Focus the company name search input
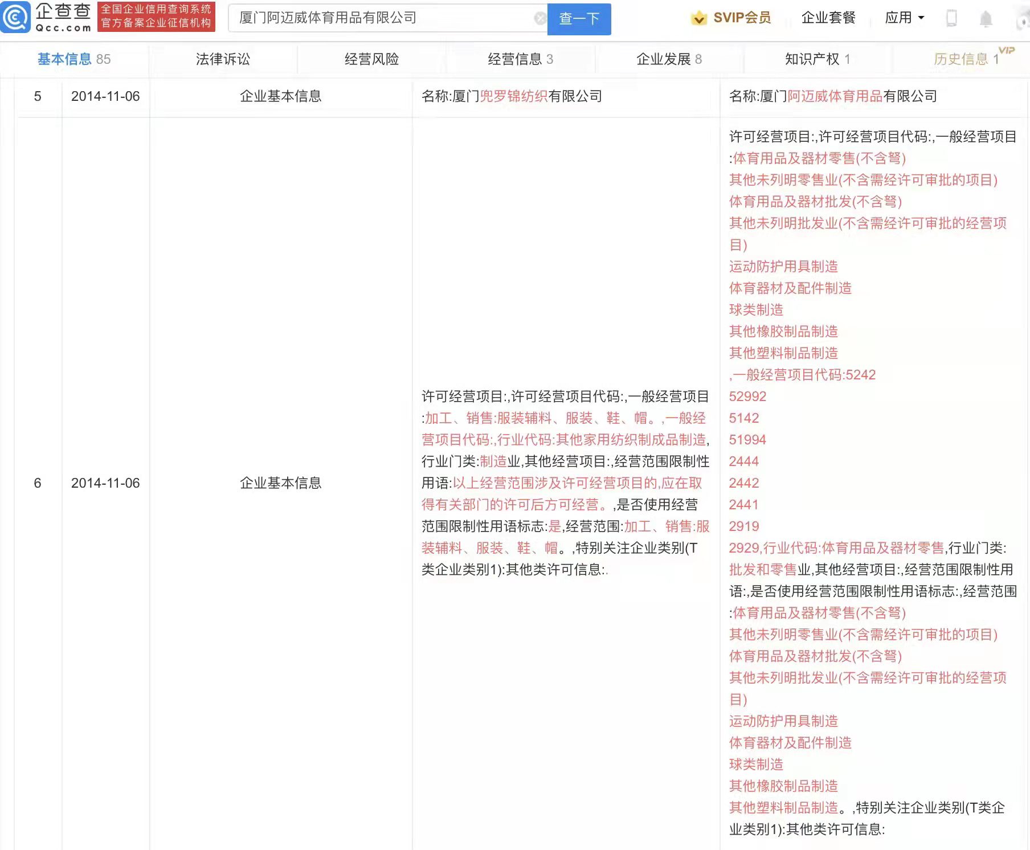 (387, 18)
